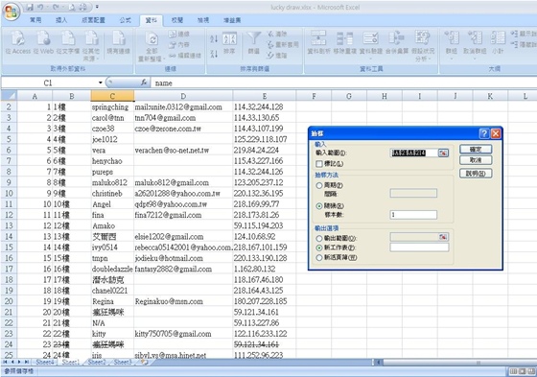The height and width of the screenshot is (377, 537).
Task: Sort Z to A descending
Action: click(214, 54)
